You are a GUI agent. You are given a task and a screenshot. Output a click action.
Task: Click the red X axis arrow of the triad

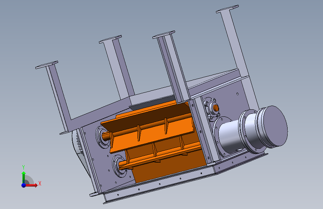(x=31, y=185)
